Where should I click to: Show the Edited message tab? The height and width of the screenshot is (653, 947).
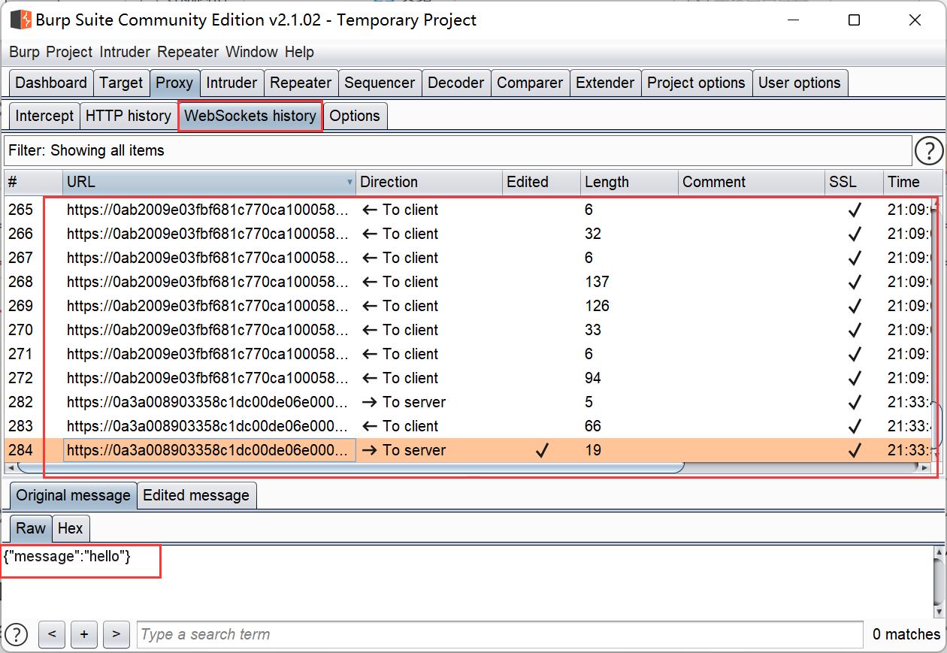pos(196,496)
